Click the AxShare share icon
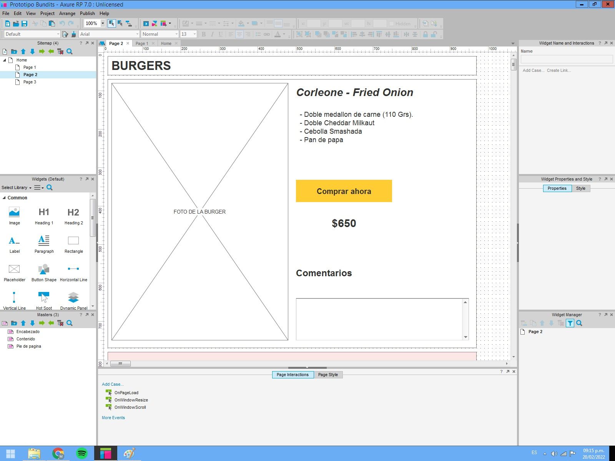The width and height of the screenshot is (615, 461). (x=155, y=23)
